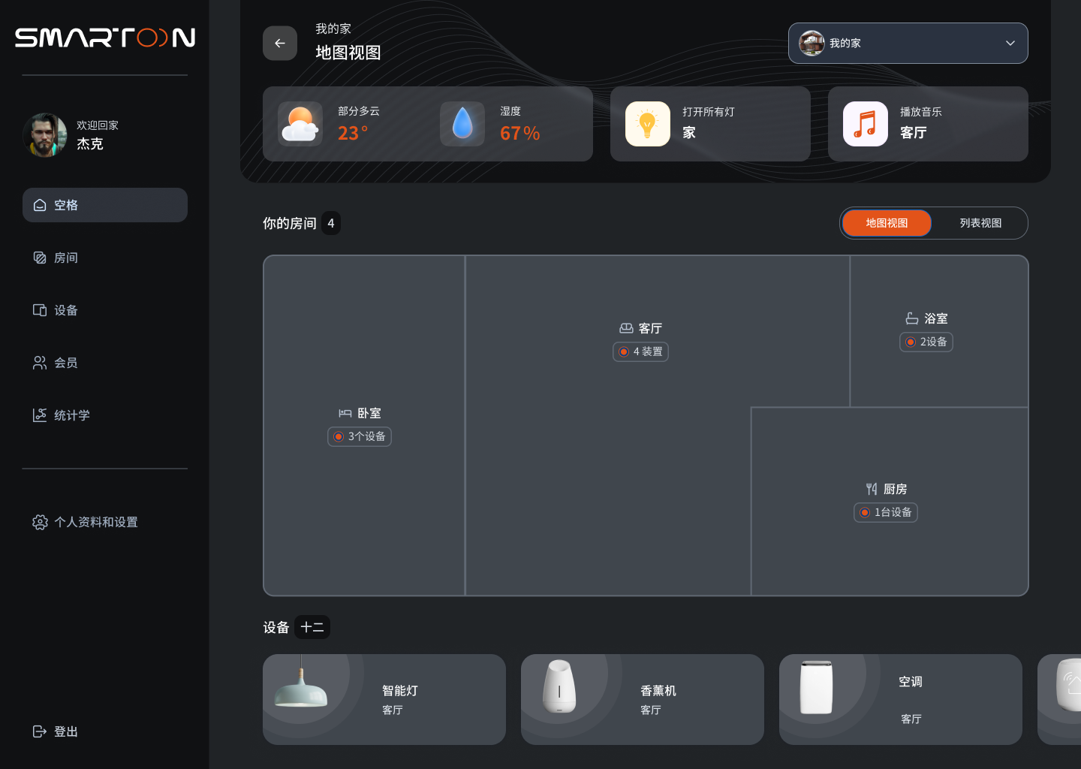Click the music note icon
The width and height of the screenshot is (1081, 769).
(865, 124)
